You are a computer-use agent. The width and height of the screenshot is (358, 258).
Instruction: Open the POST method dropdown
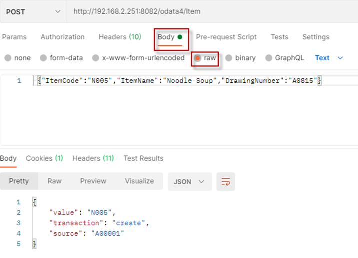[x=33, y=11]
